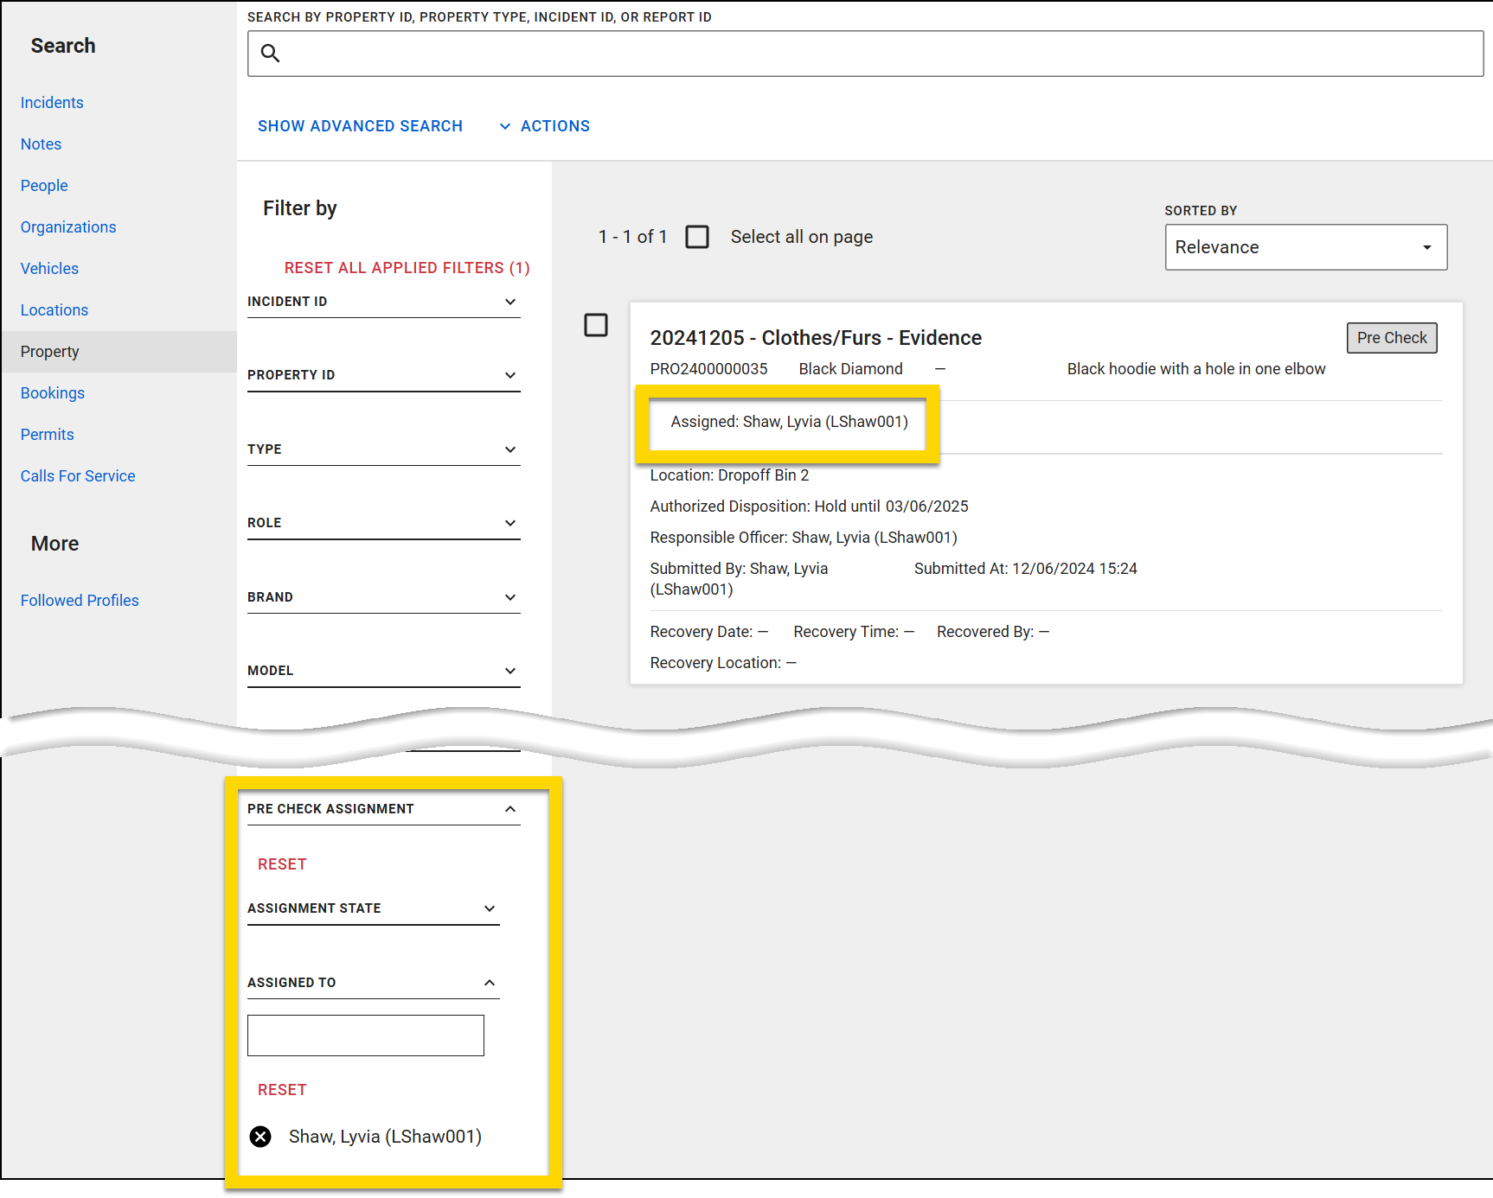This screenshot has width=1493, height=1198.
Task: Open the Type filter dropdown
Action: pos(511,449)
